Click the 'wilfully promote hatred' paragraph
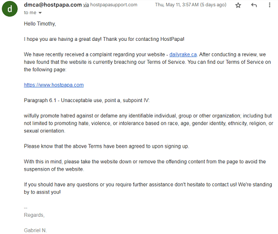Image resolution: width=278 pixels, height=234 pixels. 148,123
